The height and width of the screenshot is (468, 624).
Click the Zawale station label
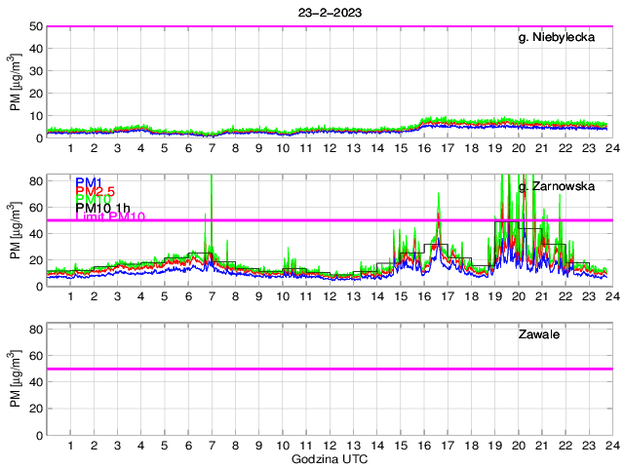point(538,335)
